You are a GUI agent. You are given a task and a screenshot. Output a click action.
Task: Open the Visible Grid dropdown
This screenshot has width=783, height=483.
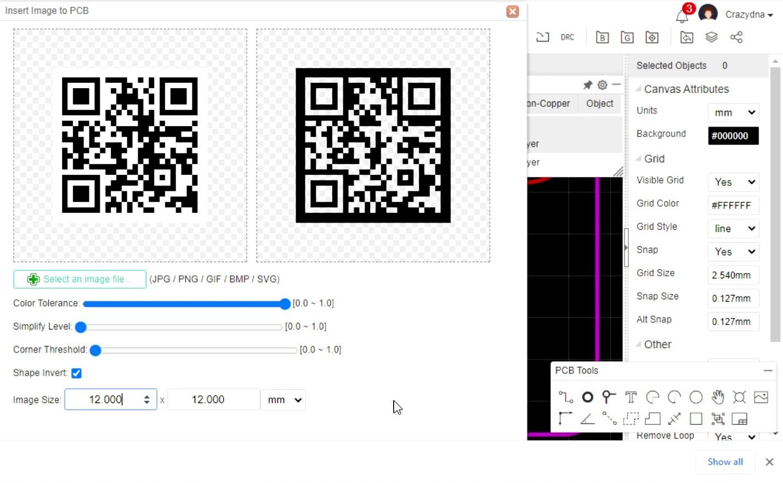[x=733, y=182]
